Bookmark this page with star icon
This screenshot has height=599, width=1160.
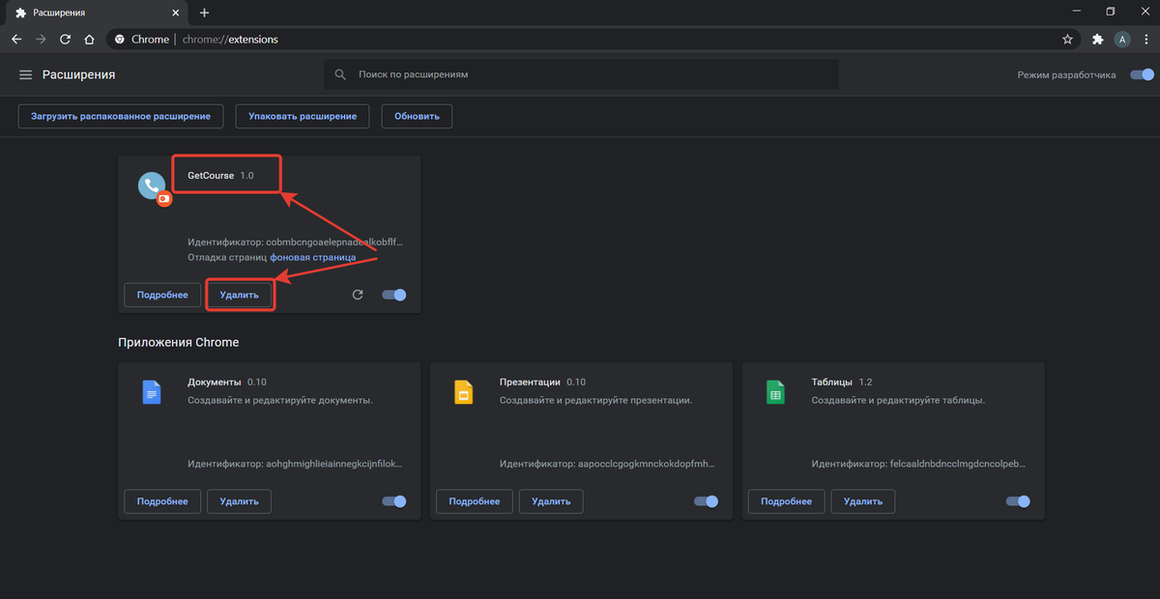[1067, 40]
